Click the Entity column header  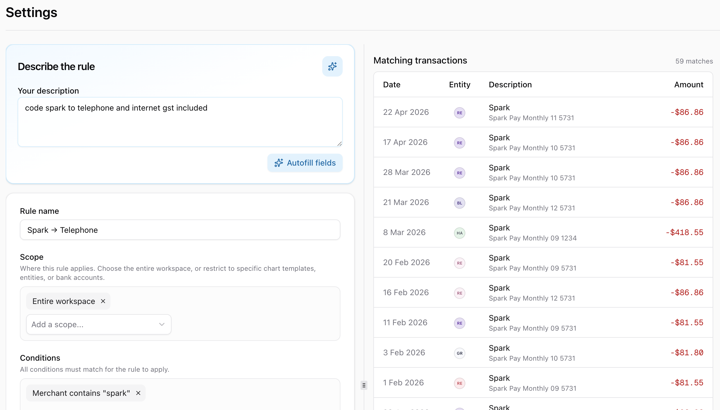click(459, 84)
